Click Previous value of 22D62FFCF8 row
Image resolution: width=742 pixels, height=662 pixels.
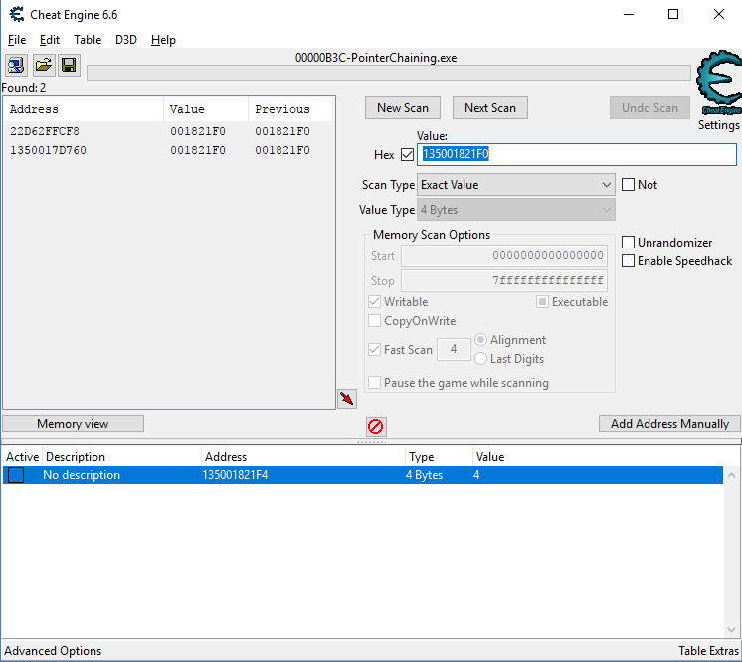coord(282,131)
